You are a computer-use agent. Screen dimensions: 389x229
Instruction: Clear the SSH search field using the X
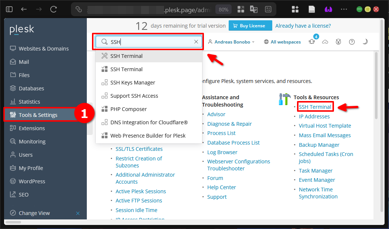click(x=196, y=42)
